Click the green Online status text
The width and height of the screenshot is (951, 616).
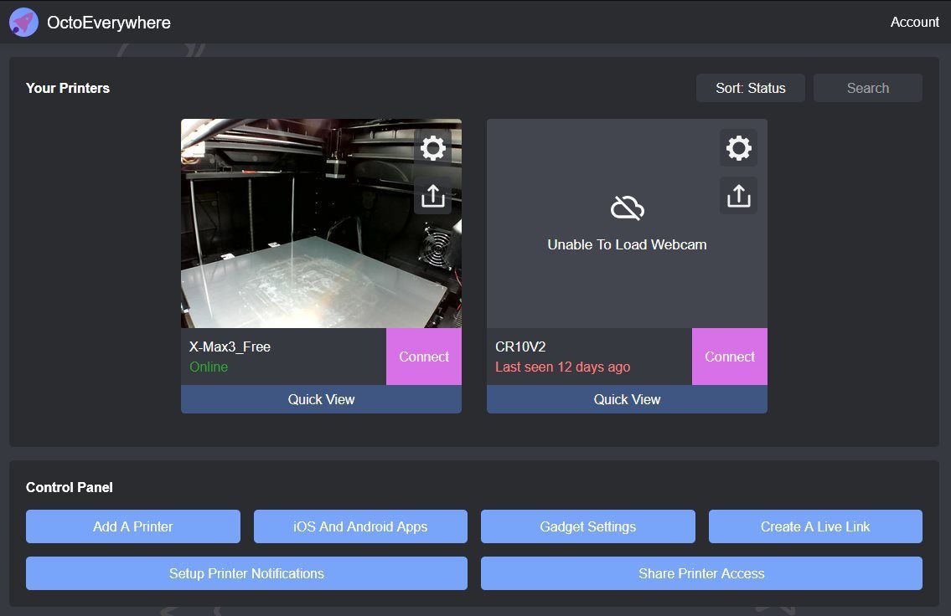point(209,367)
